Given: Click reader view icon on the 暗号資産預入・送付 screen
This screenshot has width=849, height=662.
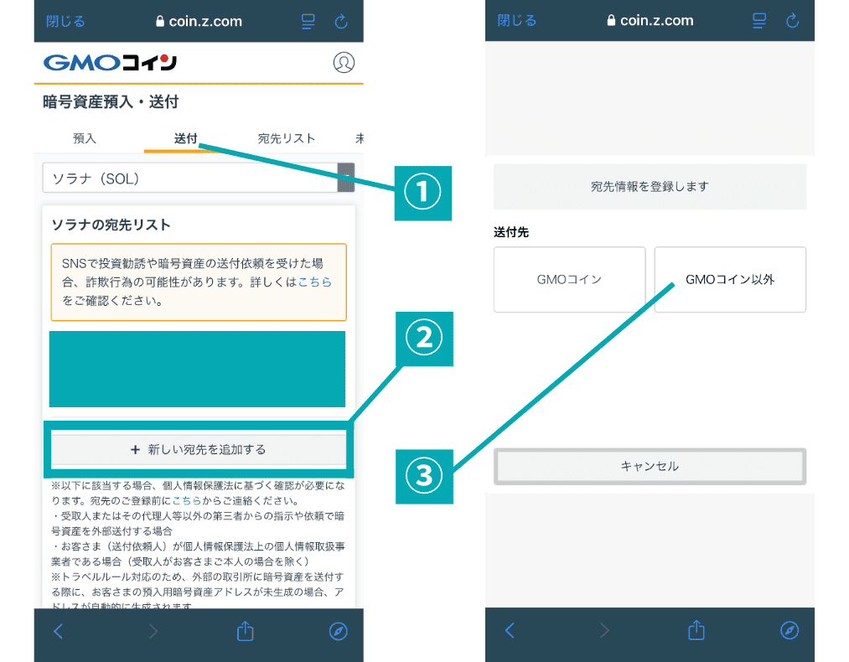Looking at the screenshot, I should click(x=308, y=22).
